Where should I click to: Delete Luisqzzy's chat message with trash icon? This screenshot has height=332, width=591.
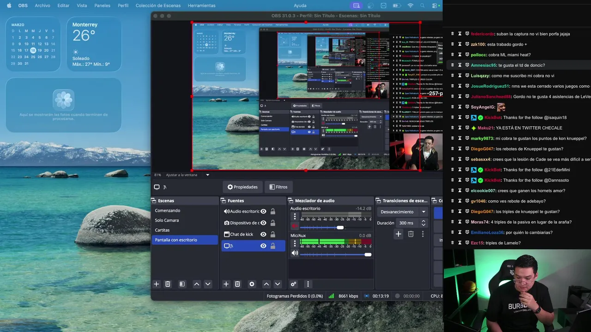(x=452, y=76)
